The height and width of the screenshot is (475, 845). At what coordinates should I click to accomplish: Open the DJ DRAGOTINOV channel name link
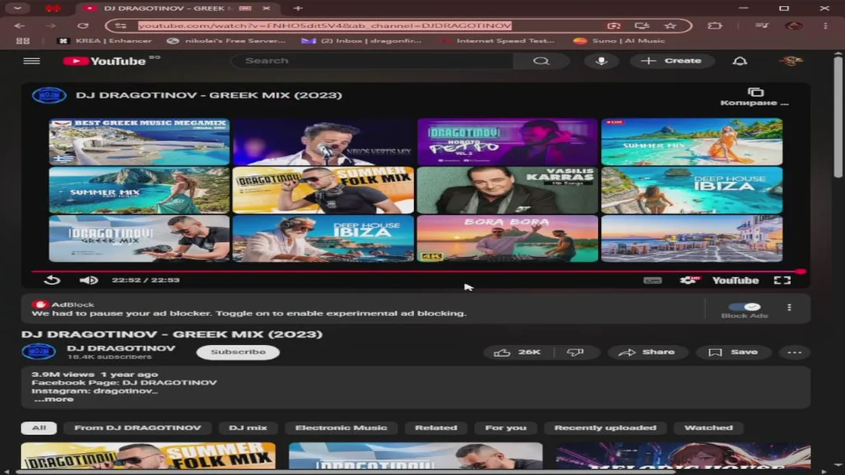(x=121, y=348)
